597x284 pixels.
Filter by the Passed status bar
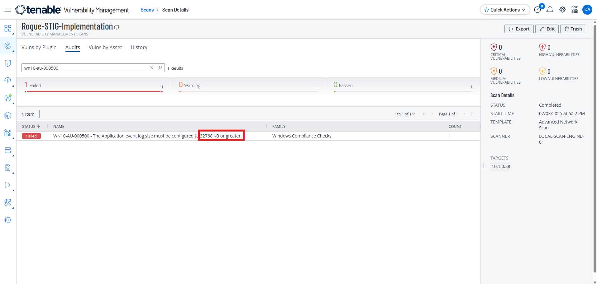[403, 86]
